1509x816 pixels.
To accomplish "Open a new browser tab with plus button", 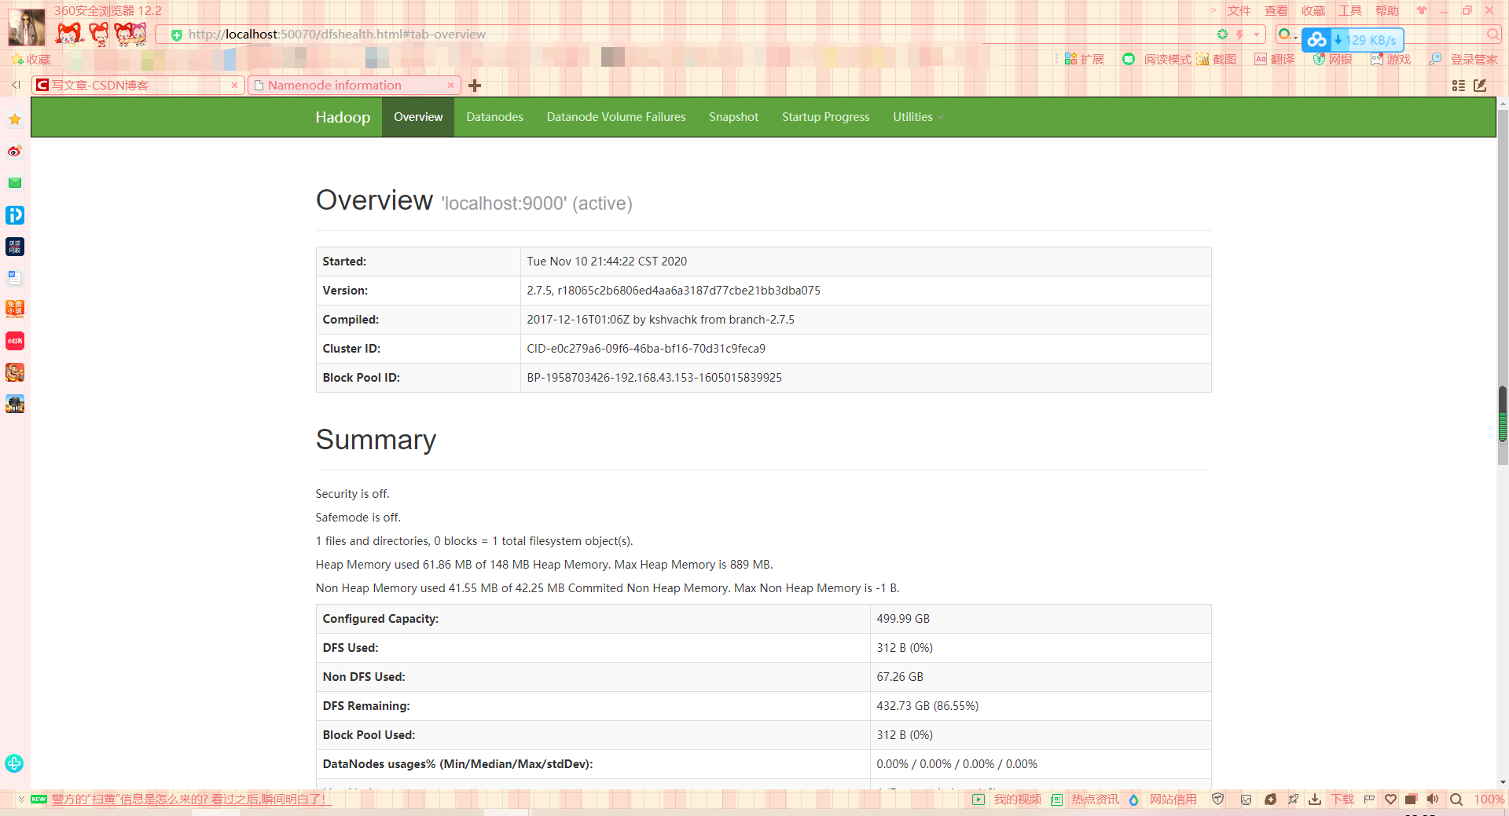I will 475,86.
